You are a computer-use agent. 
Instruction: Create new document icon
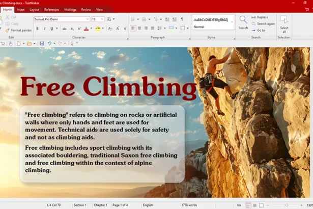(x=18, y=43)
